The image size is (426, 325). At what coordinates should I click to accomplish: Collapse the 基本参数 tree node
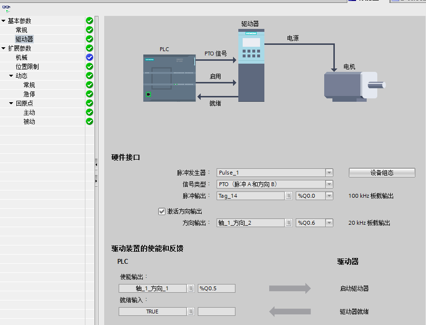coord(3,21)
